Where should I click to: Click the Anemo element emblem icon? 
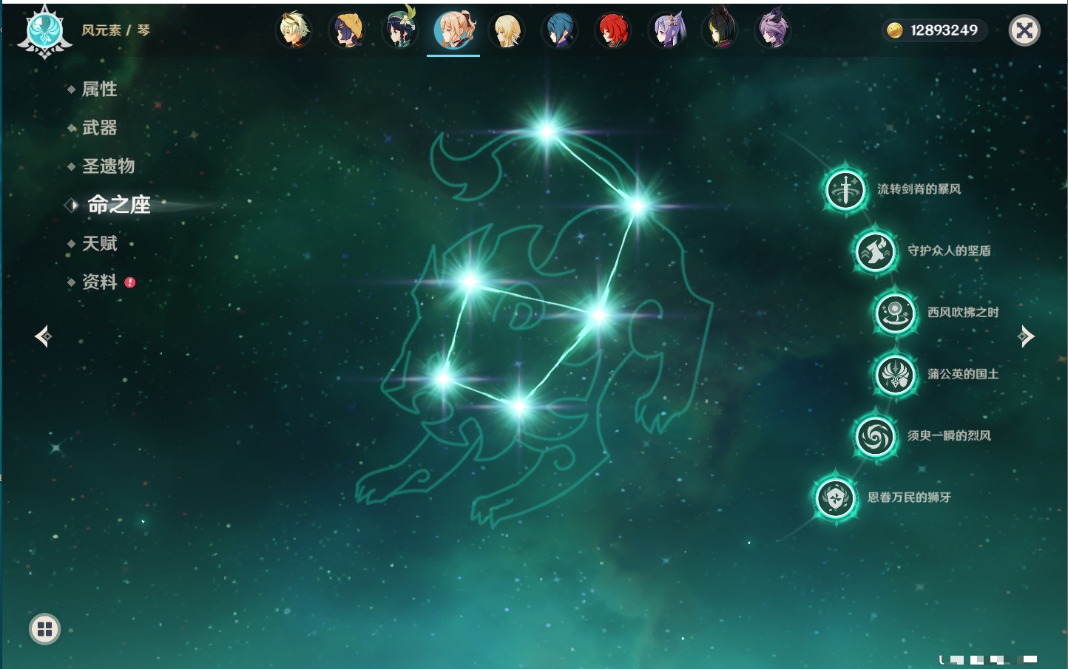point(44,31)
